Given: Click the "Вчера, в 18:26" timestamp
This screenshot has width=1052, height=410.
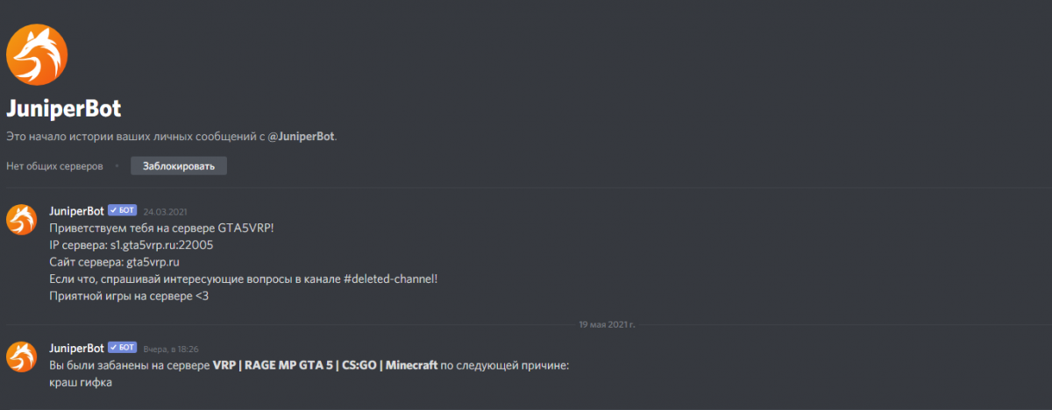Looking at the screenshot, I should (x=171, y=349).
